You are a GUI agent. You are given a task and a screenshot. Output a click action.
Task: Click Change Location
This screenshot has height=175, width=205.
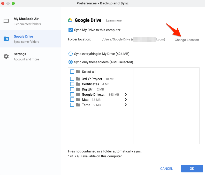(187, 40)
